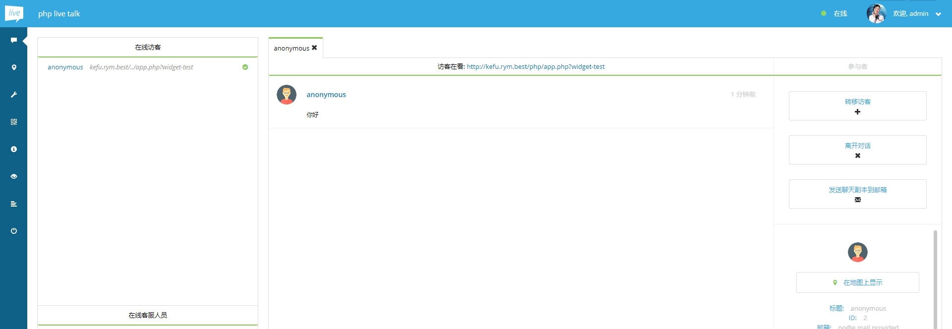Click the 离开对话 leave conversation button
The width and height of the screenshot is (952, 329).
click(857, 150)
